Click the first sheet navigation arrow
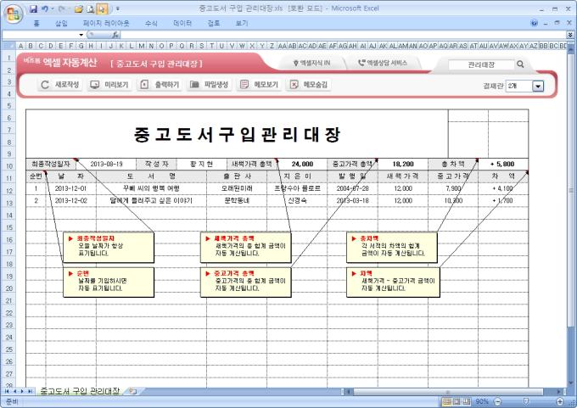The width and height of the screenshot is (577, 408). tap(7, 391)
